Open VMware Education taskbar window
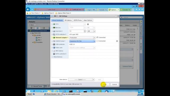The width and height of the screenshot is (170, 96). click(53, 94)
